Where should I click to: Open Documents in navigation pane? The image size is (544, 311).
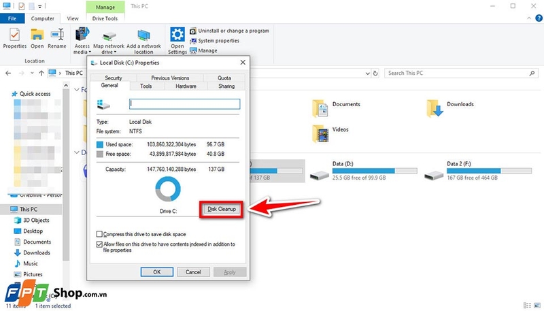(x=33, y=242)
